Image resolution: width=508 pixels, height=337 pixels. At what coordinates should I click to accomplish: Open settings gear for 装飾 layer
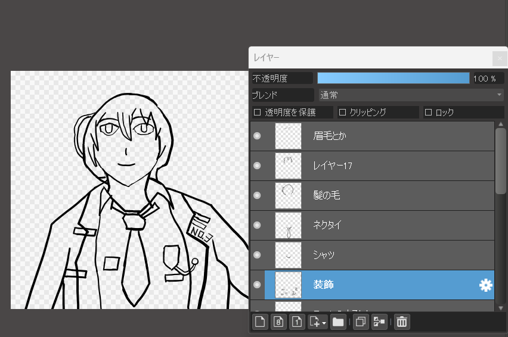click(x=485, y=285)
